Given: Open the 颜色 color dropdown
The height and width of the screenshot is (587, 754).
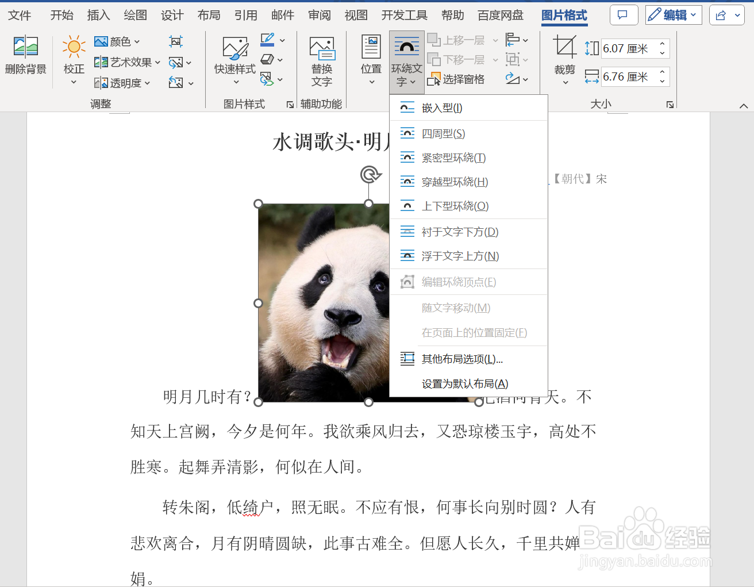Looking at the screenshot, I should (x=117, y=41).
